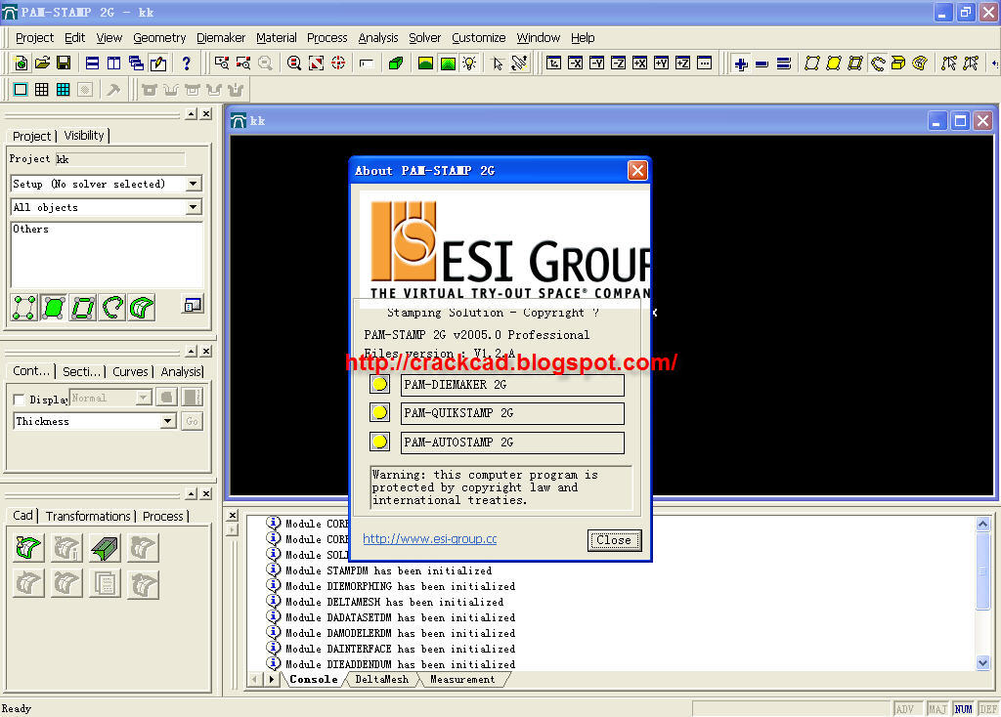Select the Others item in object list
Screen dimensions: 1001x717
point(30,229)
